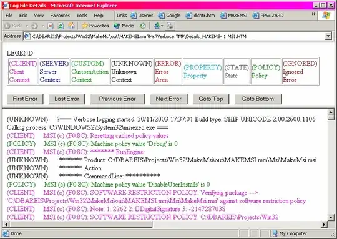Expand the Address bar dropdown list
Screen dimensions: 337x239
[328, 36]
